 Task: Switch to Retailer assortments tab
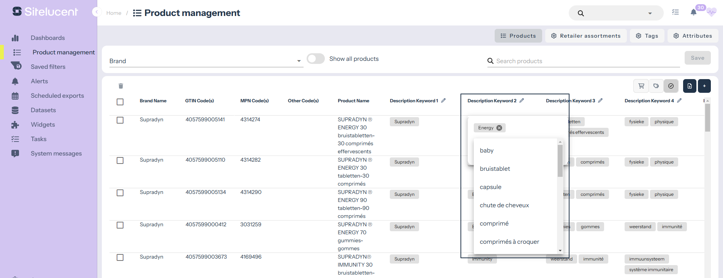click(586, 36)
